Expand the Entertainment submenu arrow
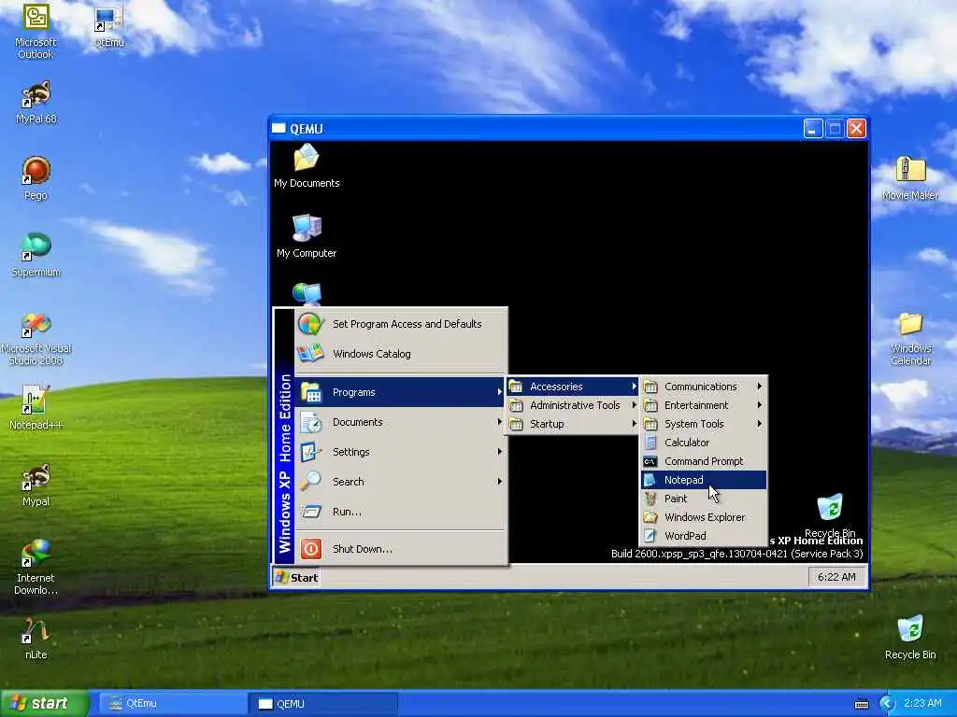 coord(759,405)
